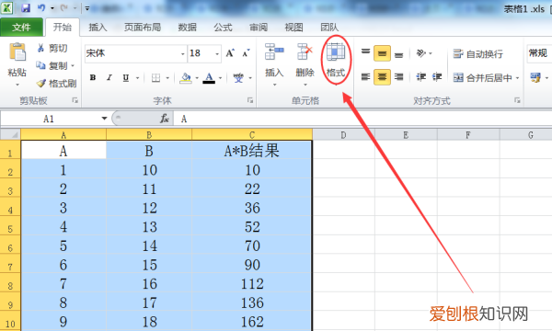Click the Name Box showing A1

(50, 119)
